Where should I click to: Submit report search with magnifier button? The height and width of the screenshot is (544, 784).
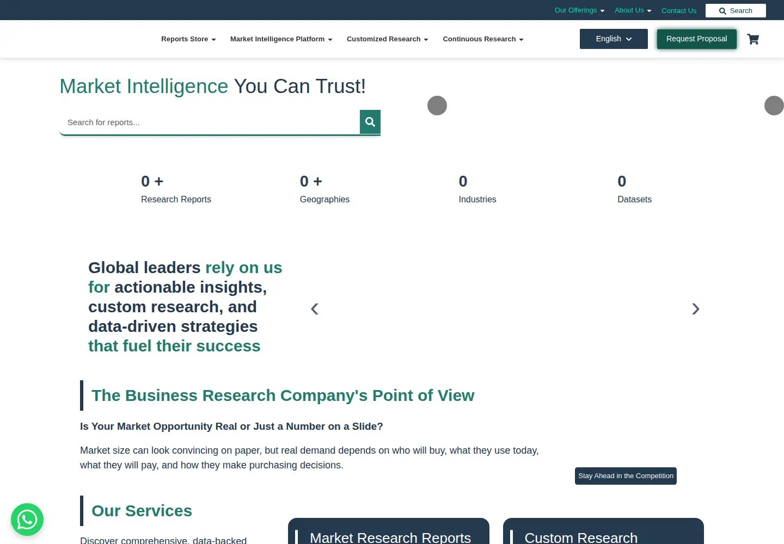370,122
